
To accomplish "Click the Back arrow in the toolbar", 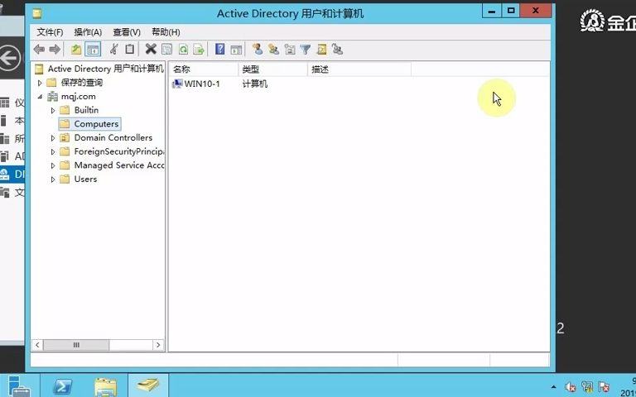I will tap(39, 50).
